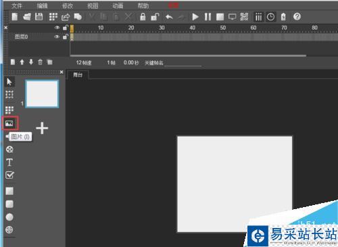Viewport: 338px width, 247px height.
Task: Click frame 10 on the timeline ruler
Action: (101, 28)
